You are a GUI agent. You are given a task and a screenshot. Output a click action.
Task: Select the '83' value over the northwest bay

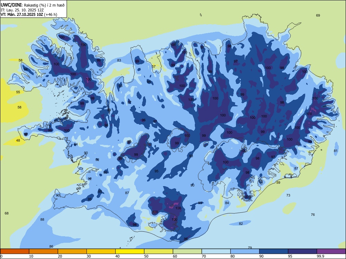click(119, 60)
